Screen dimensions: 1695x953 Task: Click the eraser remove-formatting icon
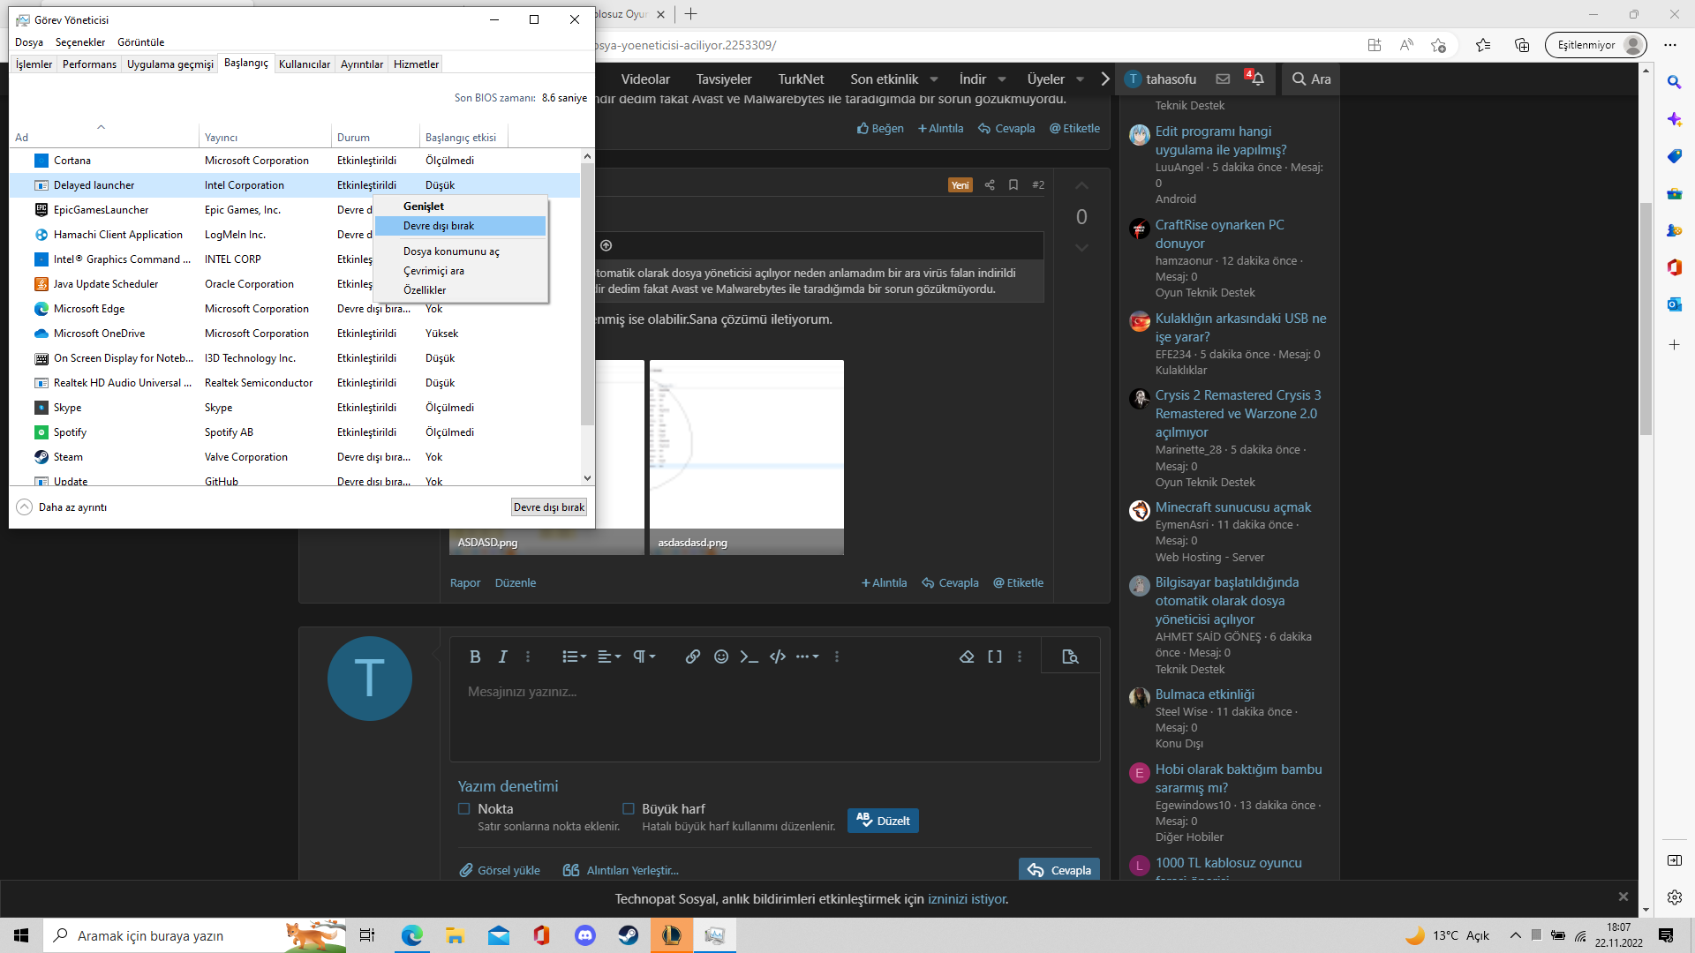[x=967, y=657]
